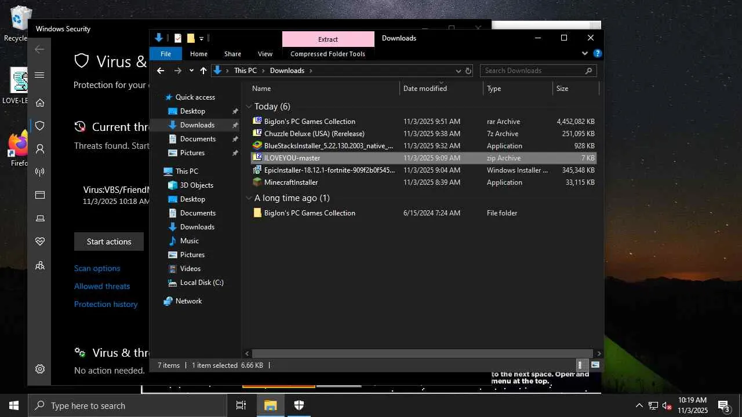Click the horizontal scrollbar thumb in file list
The height and width of the screenshot is (417, 742).
423,353
